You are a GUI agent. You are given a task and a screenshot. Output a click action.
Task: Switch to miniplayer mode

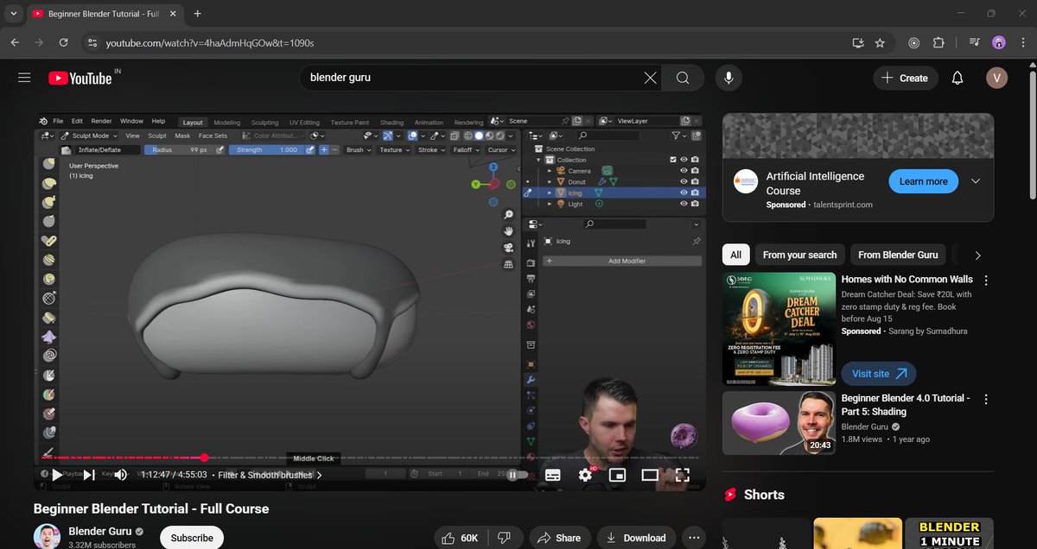617,475
